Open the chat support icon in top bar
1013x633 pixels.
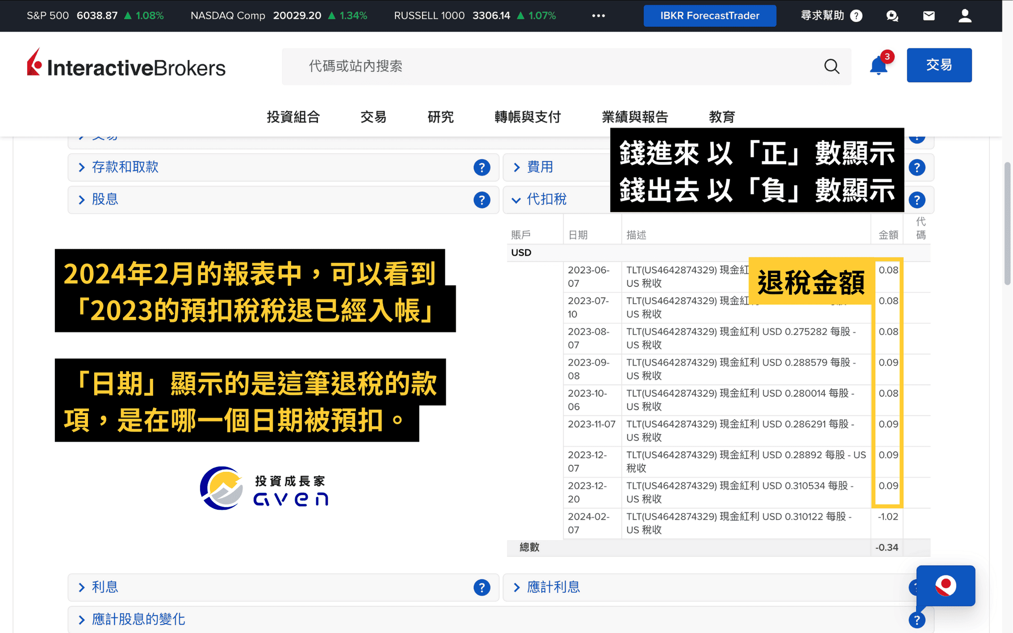click(x=892, y=16)
